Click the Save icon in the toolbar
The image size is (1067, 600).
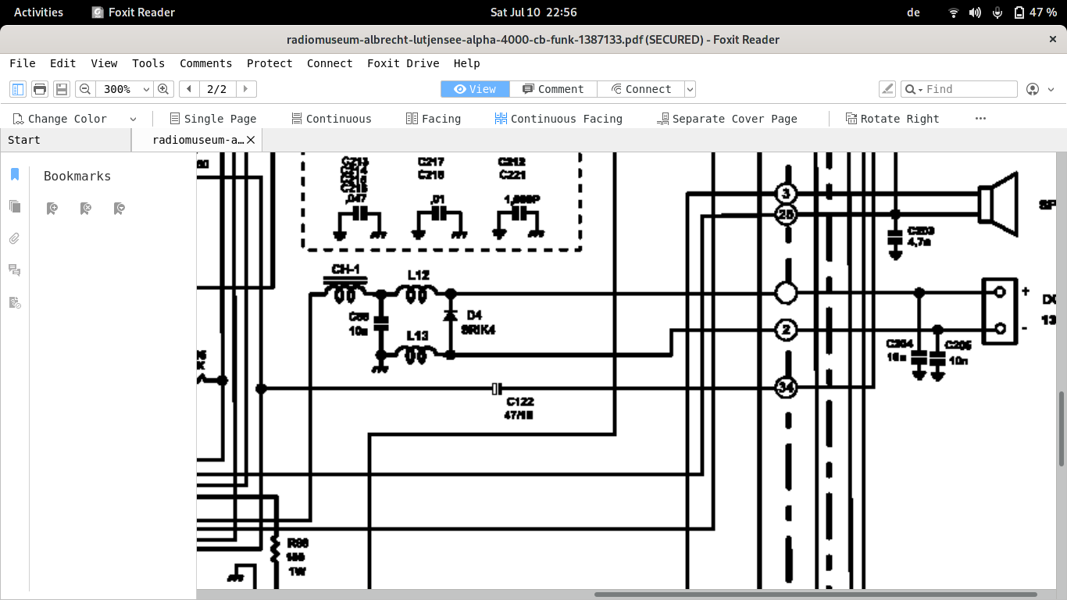point(62,89)
